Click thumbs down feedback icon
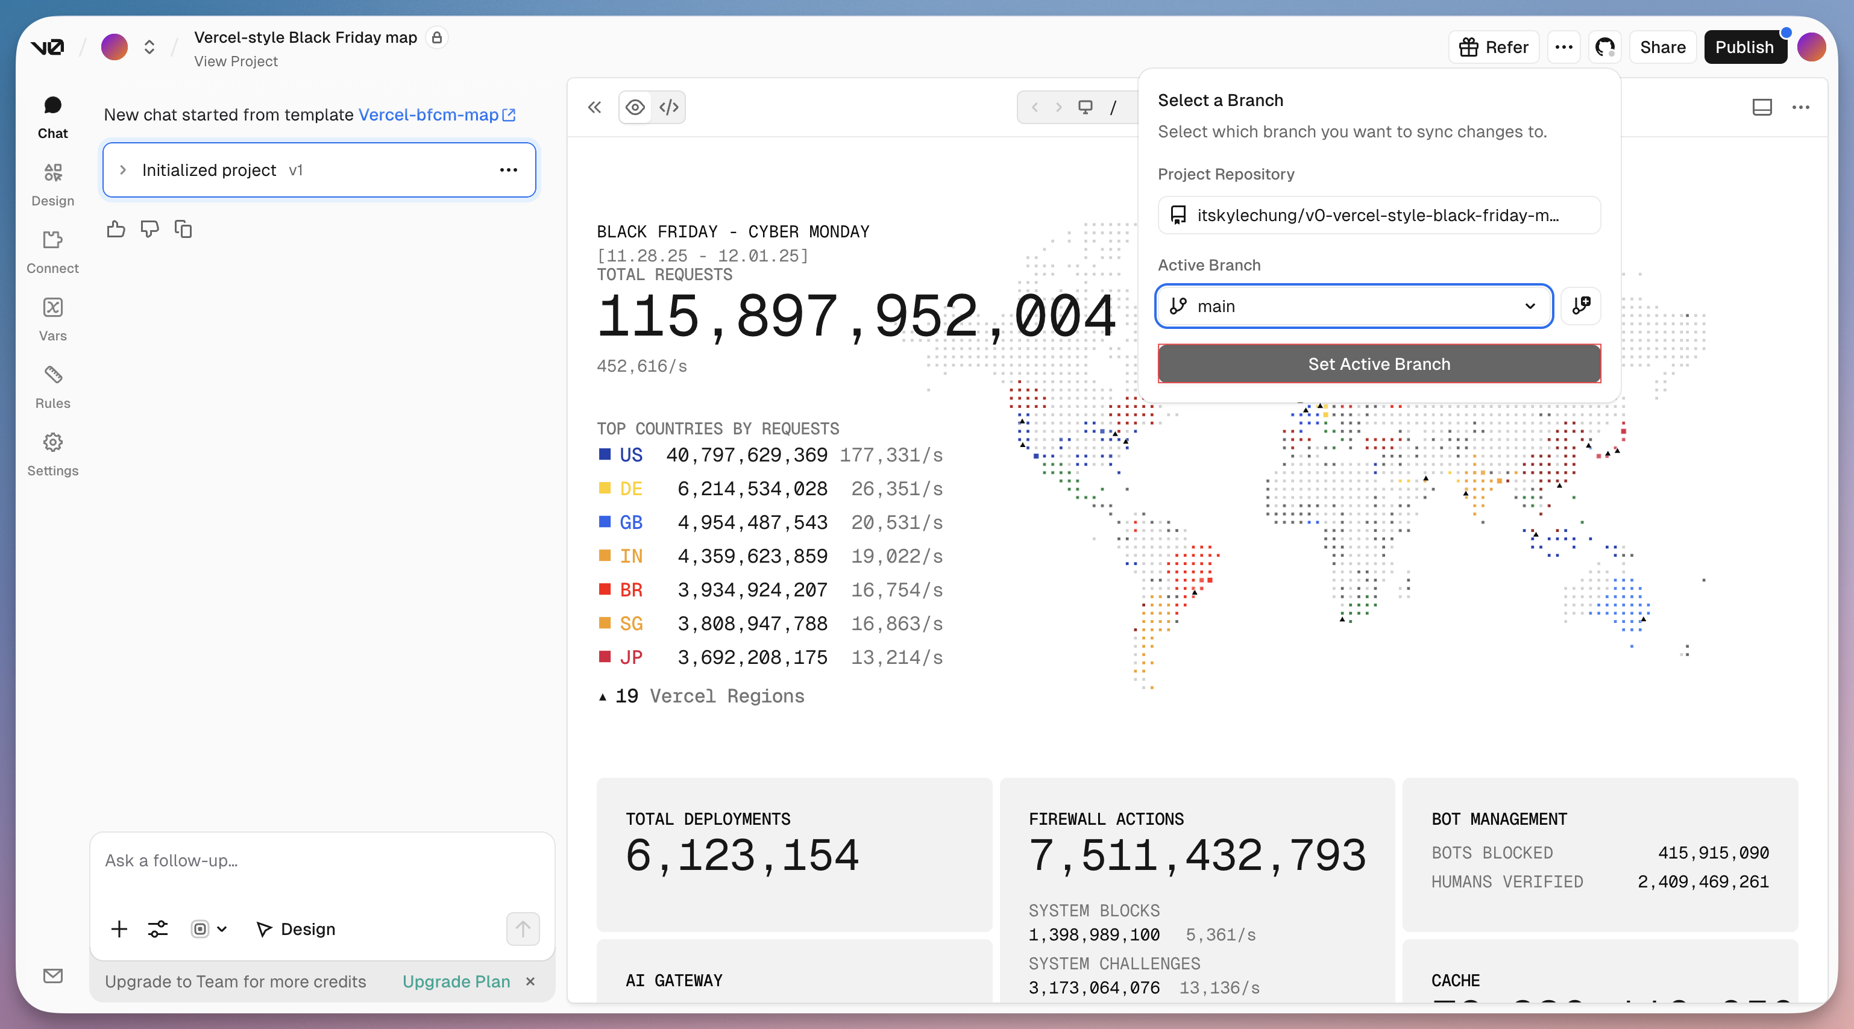 click(149, 230)
